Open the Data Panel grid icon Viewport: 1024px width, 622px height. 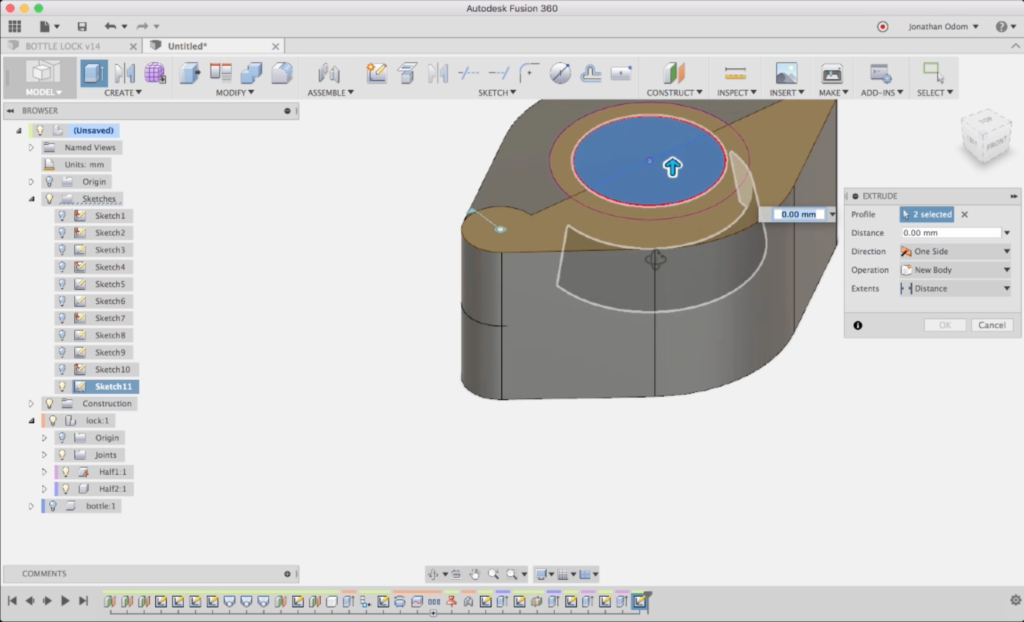[x=14, y=27]
